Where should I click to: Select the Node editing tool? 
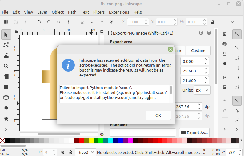(6, 45)
